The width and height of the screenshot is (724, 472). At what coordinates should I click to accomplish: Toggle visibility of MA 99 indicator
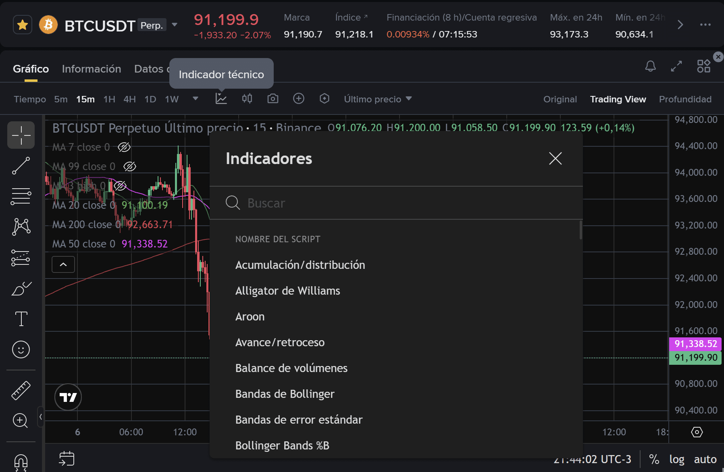[x=130, y=166]
